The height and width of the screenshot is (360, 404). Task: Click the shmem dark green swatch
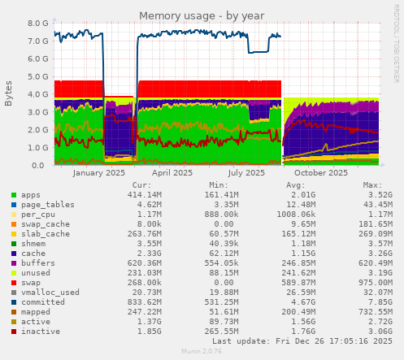tap(14, 244)
